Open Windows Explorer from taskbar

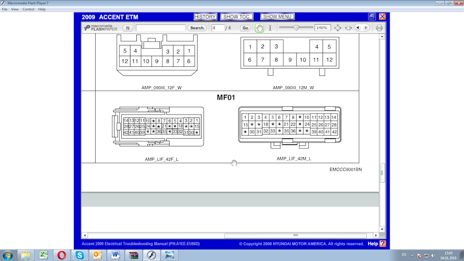click(x=26, y=255)
